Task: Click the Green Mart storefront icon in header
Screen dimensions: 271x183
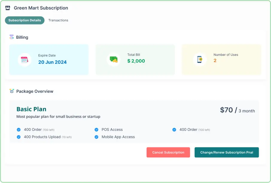Action: click(7, 8)
